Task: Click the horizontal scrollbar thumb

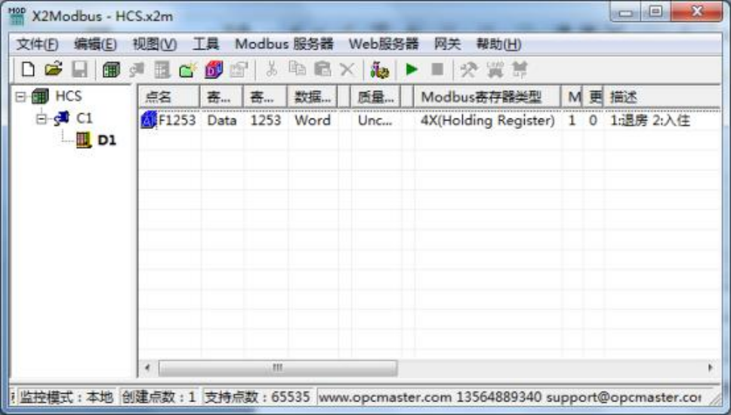Action: (x=278, y=367)
